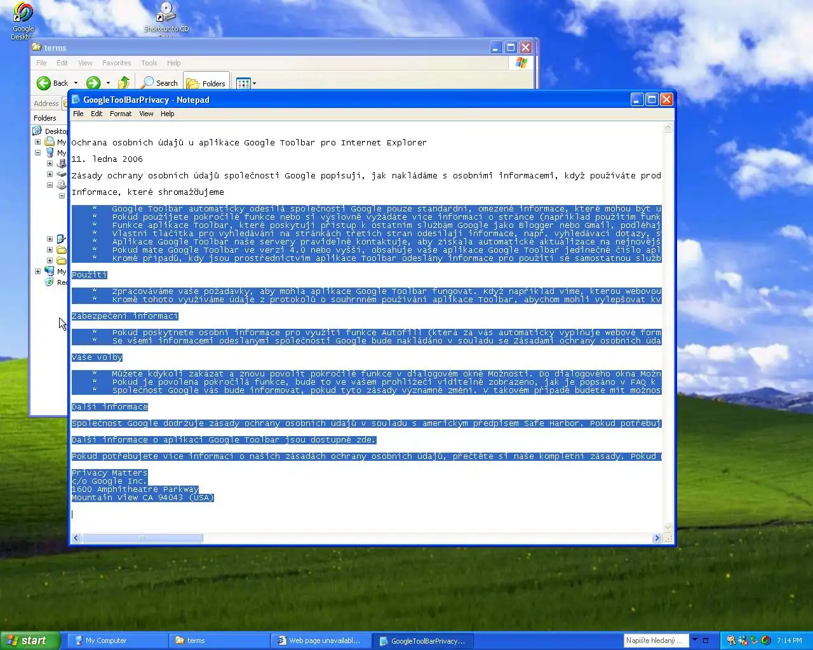The image size is (813, 650).
Task: Click the first system tray icon
Action: point(731,640)
